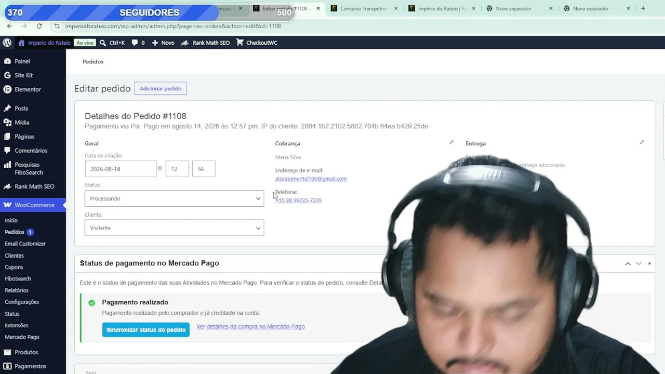This screenshot has width=665, height=374.
Task: Open a new browser tab
Action: [x=643, y=8]
